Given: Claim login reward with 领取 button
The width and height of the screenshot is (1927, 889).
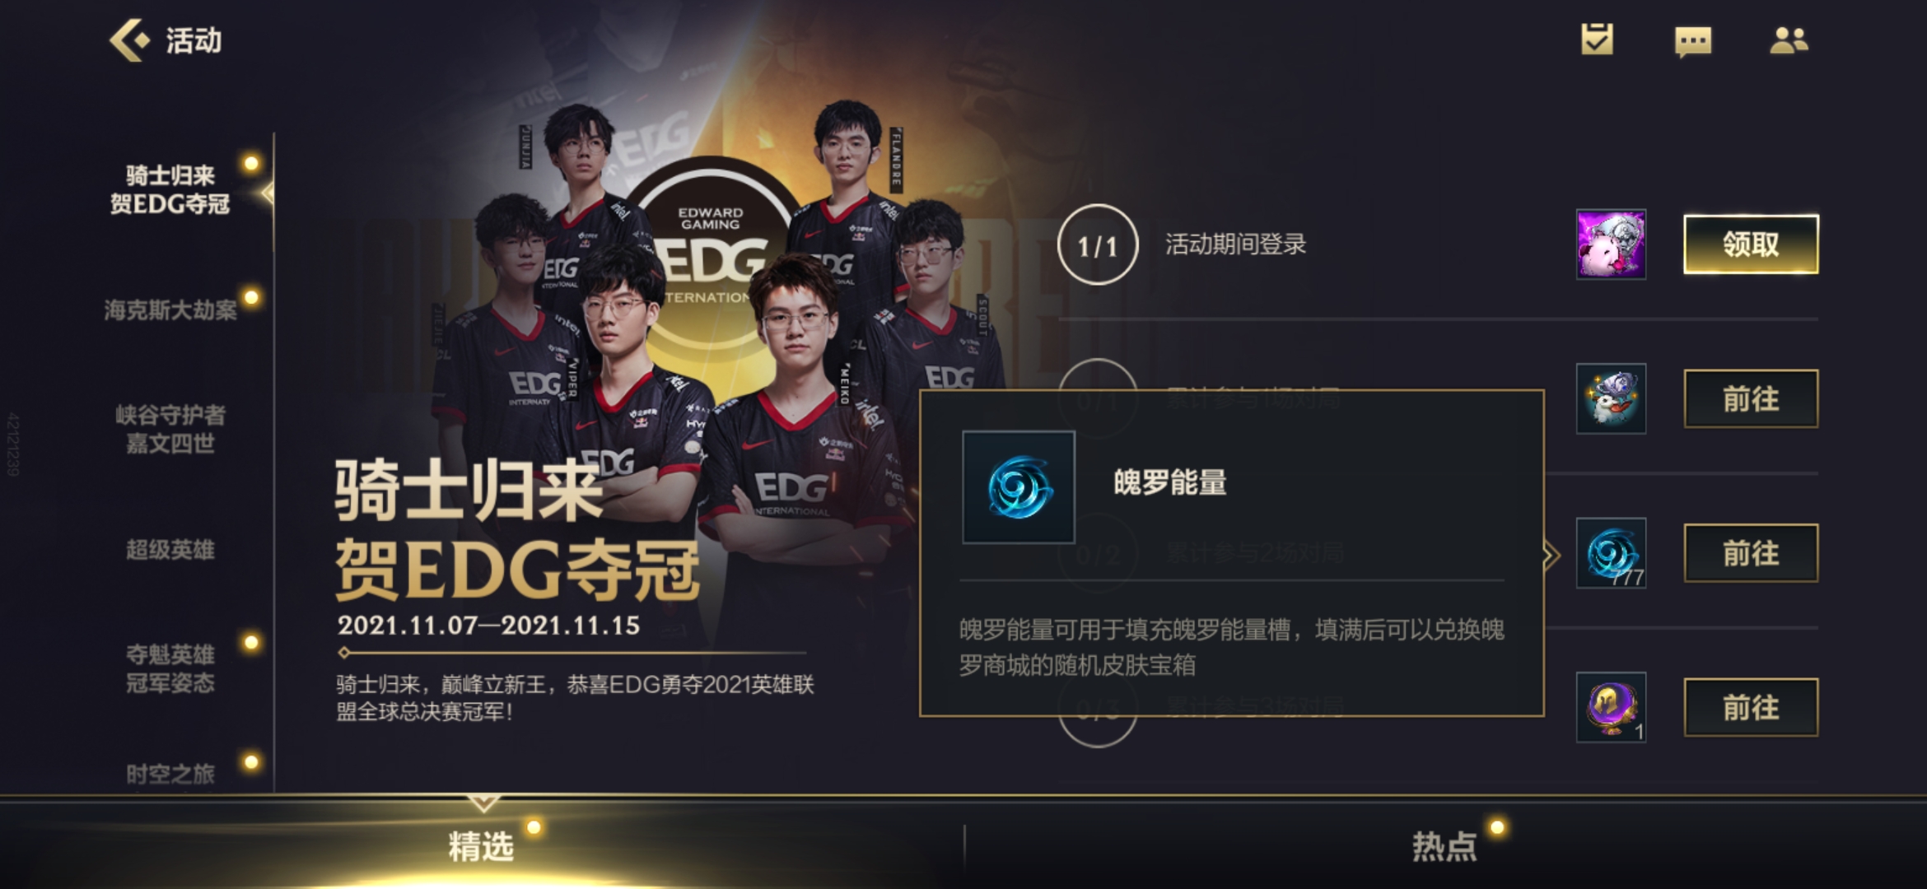Looking at the screenshot, I should click(1751, 244).
